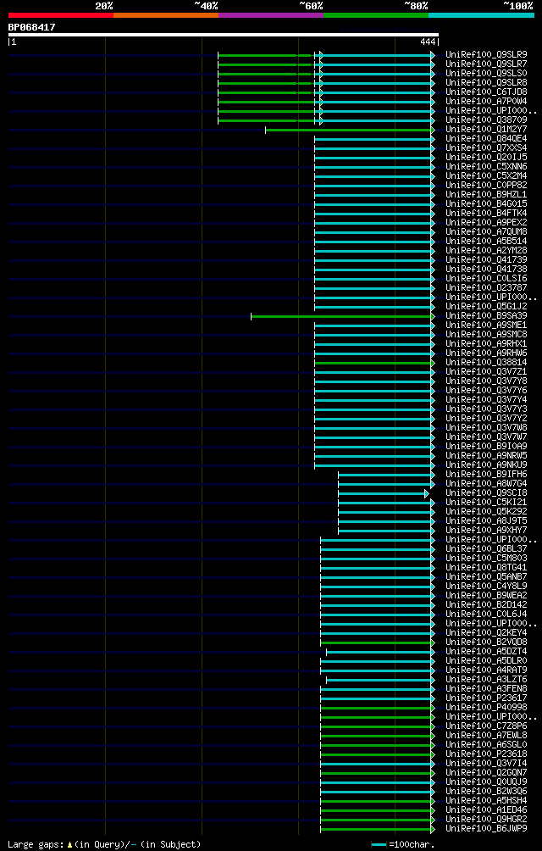Select hit label UniRef100_Q2KEY4

point(486,633)
